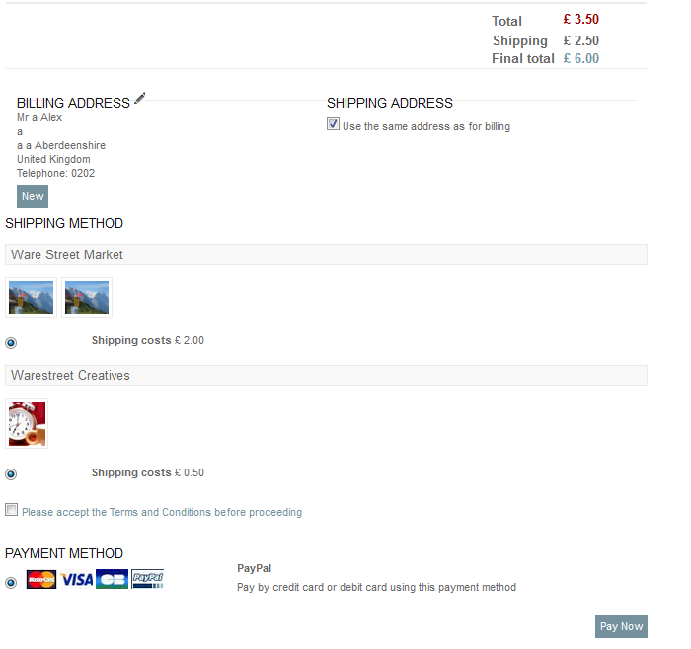Click the PayPal method title
Viewport: 691px width, 649px height.
[255, 568]
